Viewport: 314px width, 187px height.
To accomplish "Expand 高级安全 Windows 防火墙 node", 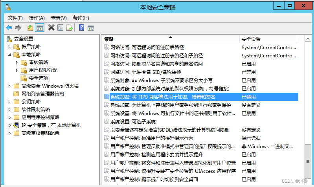I will tap(9, 86).
